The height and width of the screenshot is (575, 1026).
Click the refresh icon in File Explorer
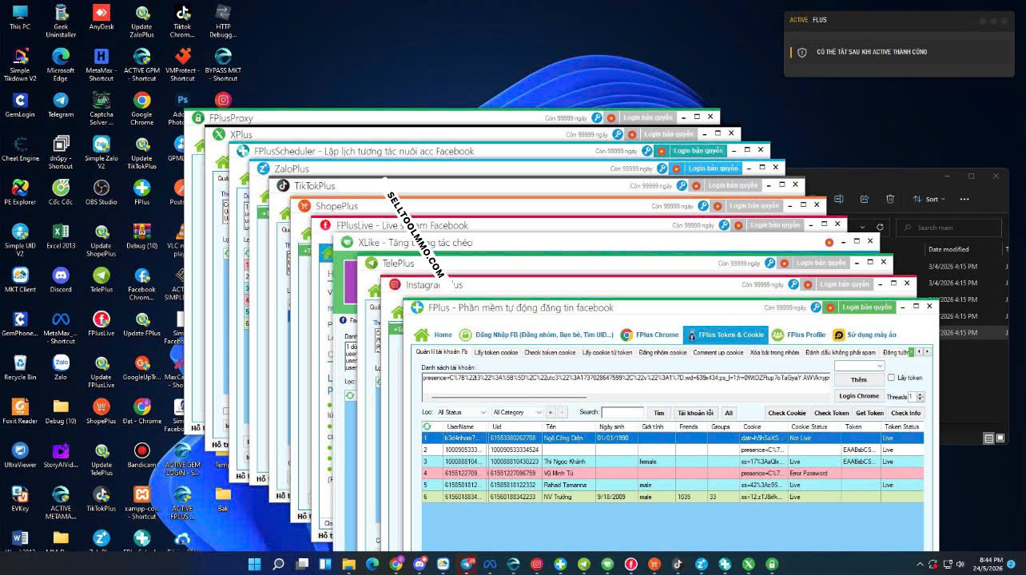880,228
